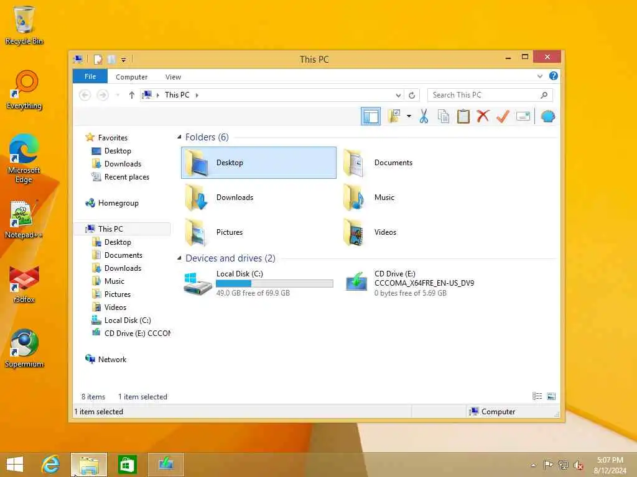This screenshot has height=477, width=637.
Task: Click the search magnifier icon
Action: [x=544, y=95]
